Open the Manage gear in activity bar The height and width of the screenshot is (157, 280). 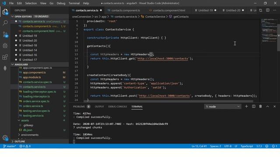click(x=5, y=138)
